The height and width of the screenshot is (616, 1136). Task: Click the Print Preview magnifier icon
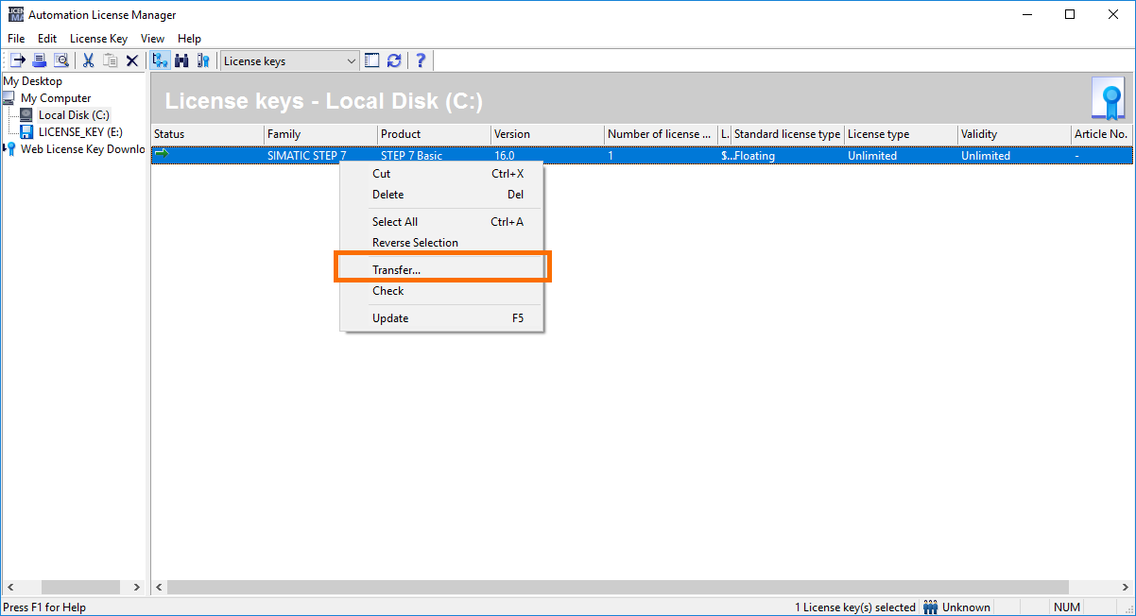[61, 60]
